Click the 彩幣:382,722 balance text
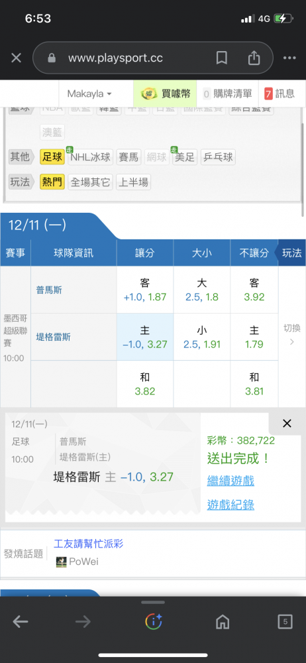Image resolution: width=306 pixels, height=663 pixels. click(x=241, y=441)
